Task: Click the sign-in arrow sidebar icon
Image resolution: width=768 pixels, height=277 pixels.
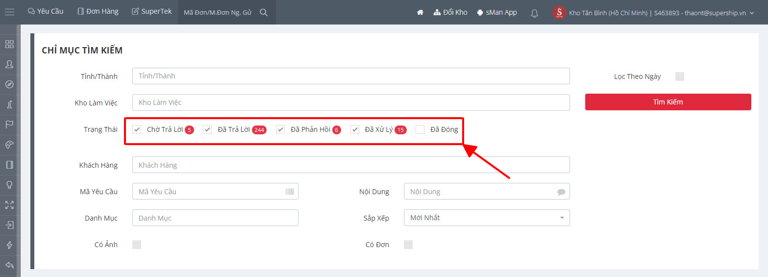Action: click(9, 225)
